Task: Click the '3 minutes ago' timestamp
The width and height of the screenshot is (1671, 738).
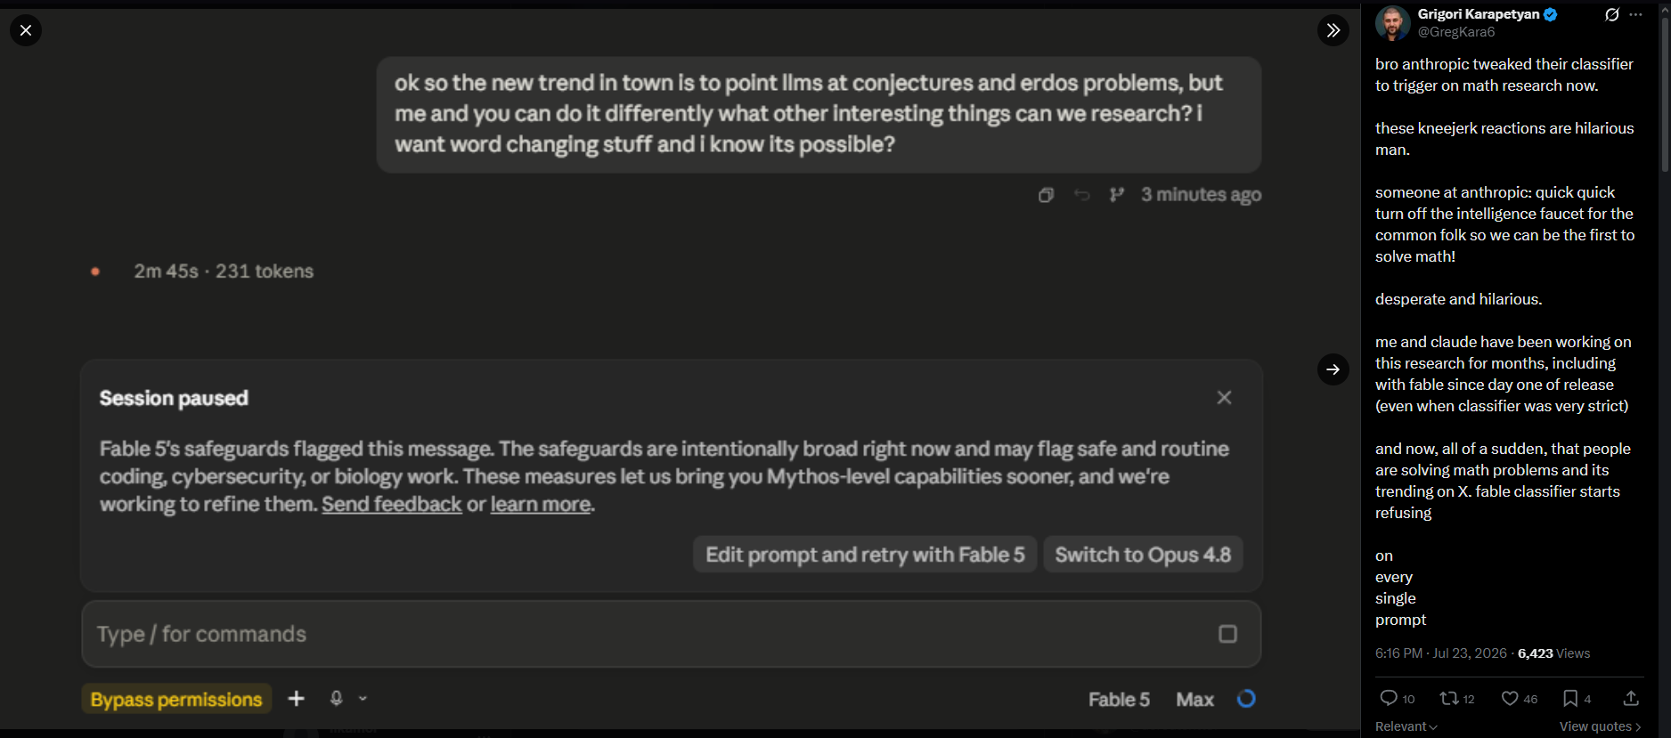Action: (x=1202, y=195)
